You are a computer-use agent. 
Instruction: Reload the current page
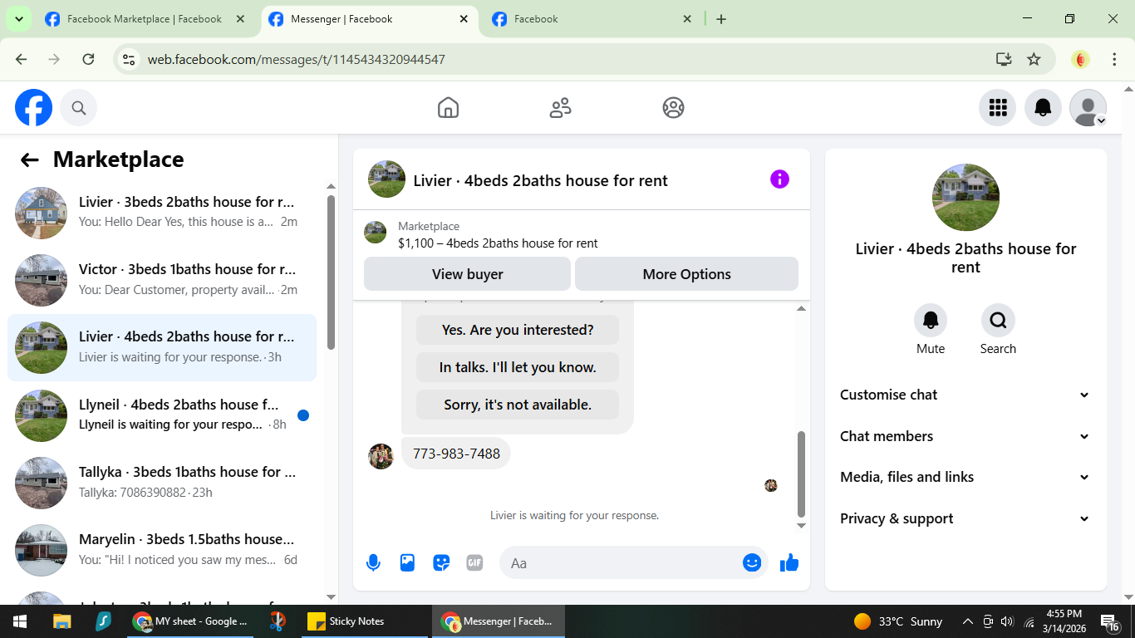(x=88, y=59)
